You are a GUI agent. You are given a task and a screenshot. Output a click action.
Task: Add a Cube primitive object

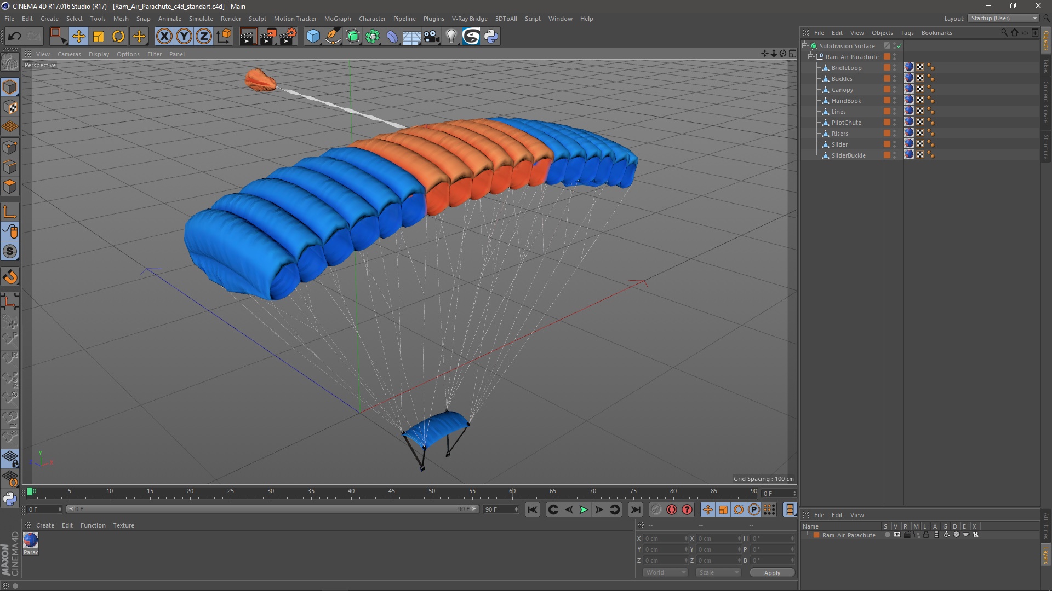(x=313, y=37)
